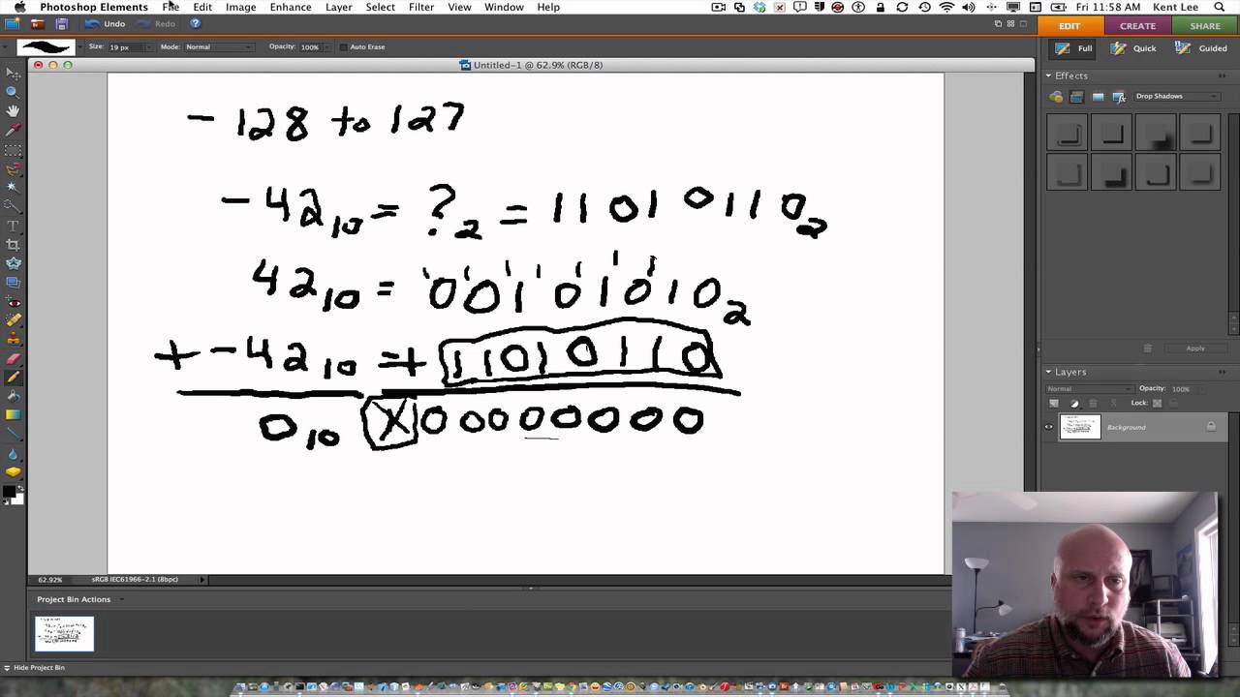The height and width of the screenshot is (697, 1240).
Task: Open the Enhance menu
Action: point(291,7)
